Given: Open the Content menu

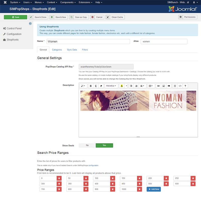Looking at the screenshot, I should coord(52,2).
